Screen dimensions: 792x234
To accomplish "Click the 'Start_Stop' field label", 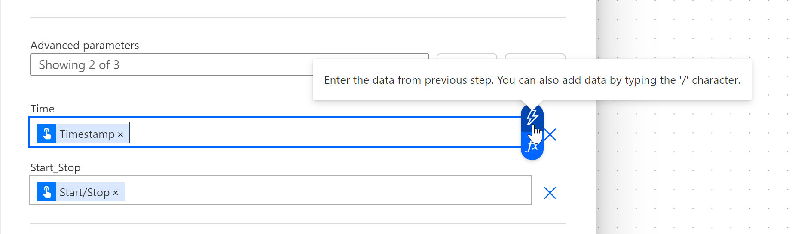I will coord(55,167).
